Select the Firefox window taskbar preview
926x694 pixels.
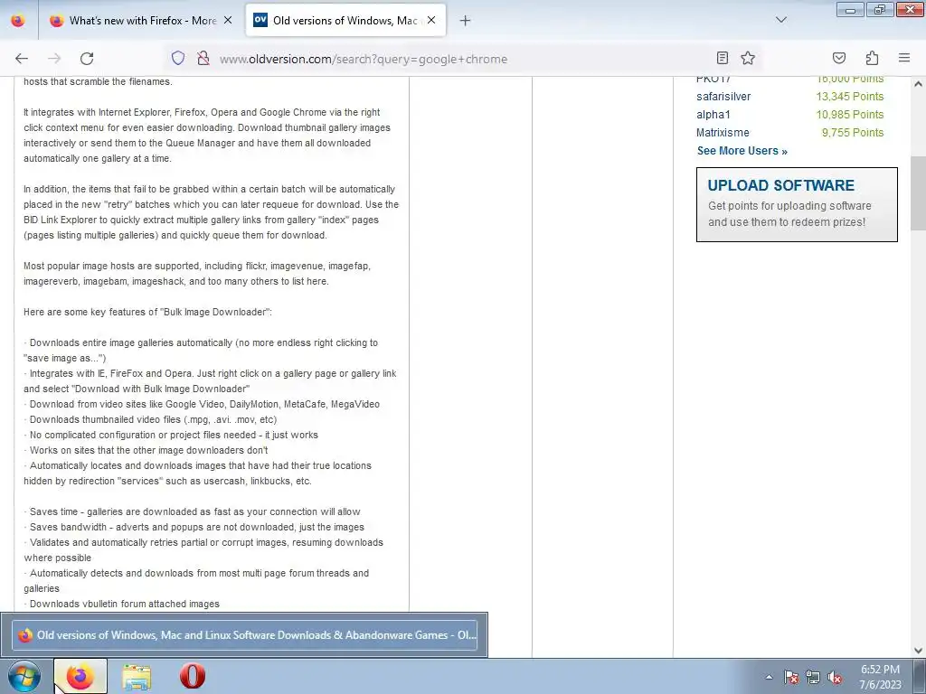click(244, 635)
